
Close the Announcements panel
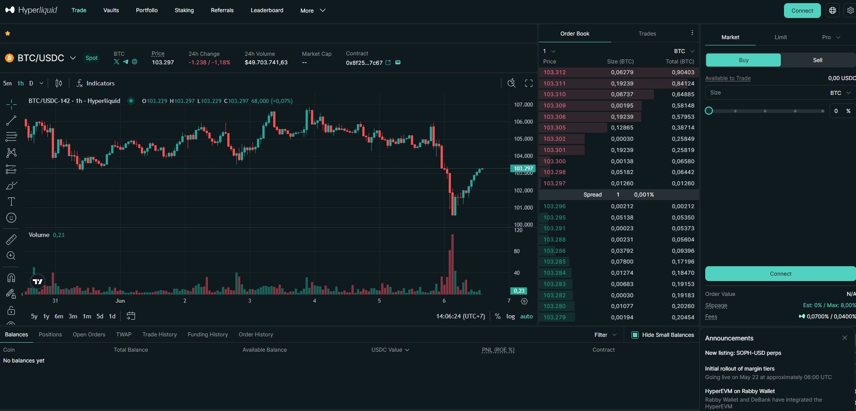coord(845,338)
